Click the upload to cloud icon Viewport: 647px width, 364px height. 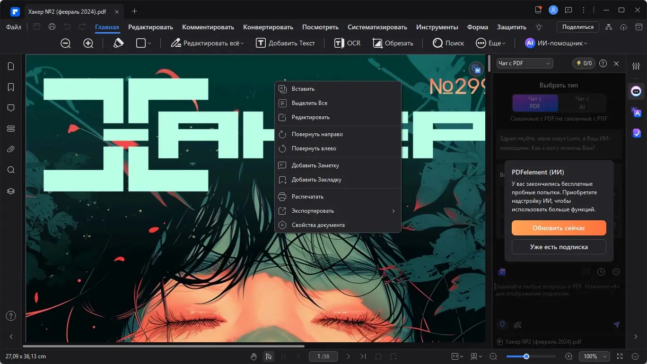coord(623,27)
